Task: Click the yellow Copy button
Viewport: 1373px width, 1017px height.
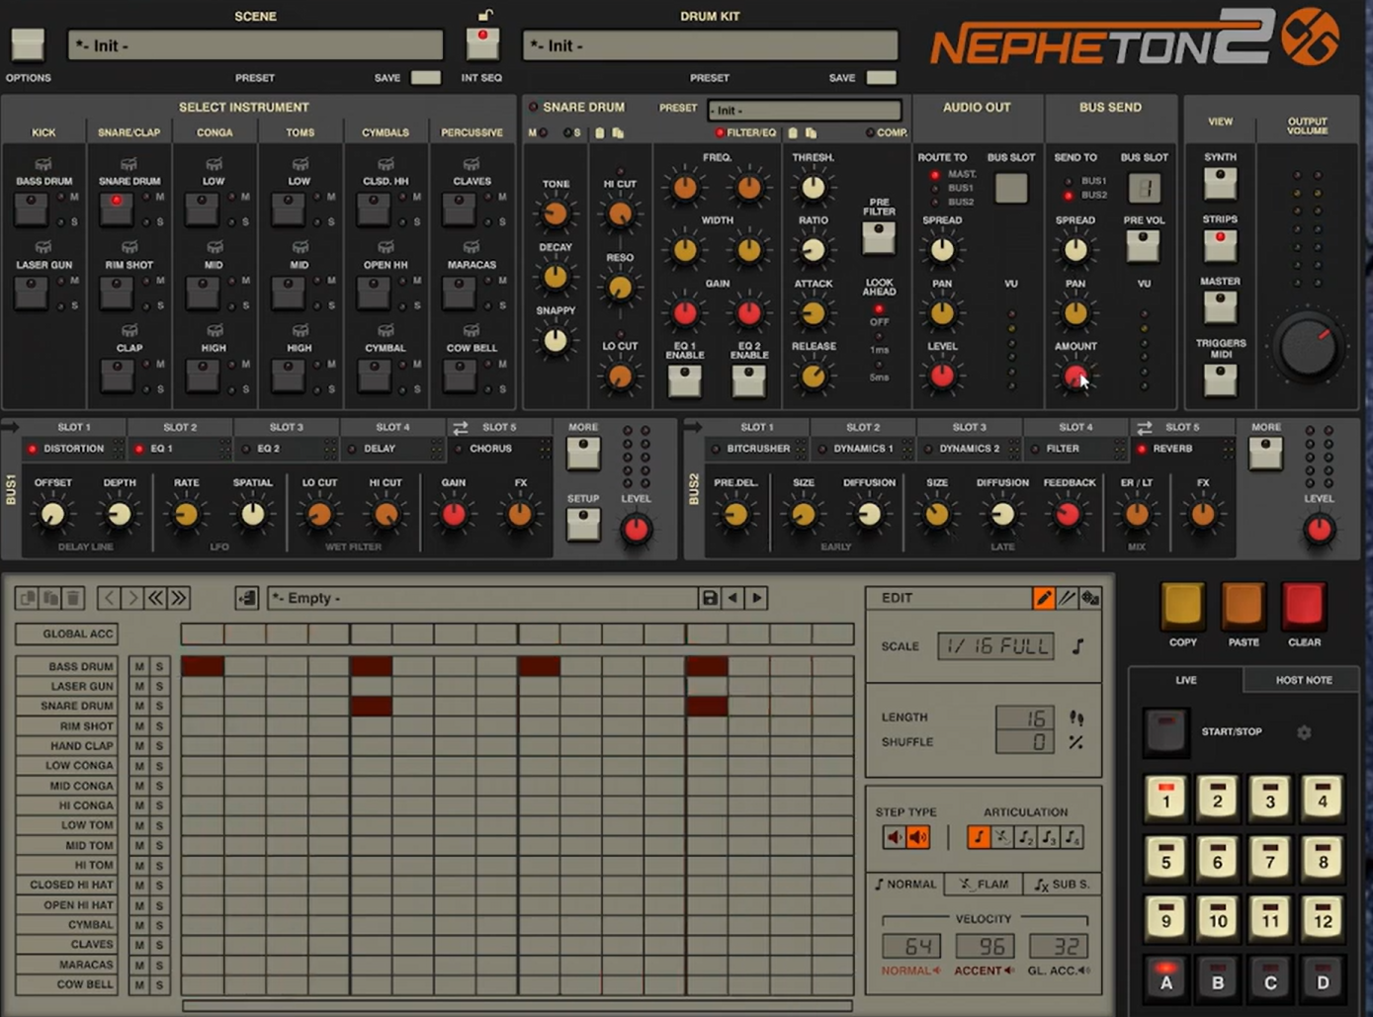Action: (1182, 606)
